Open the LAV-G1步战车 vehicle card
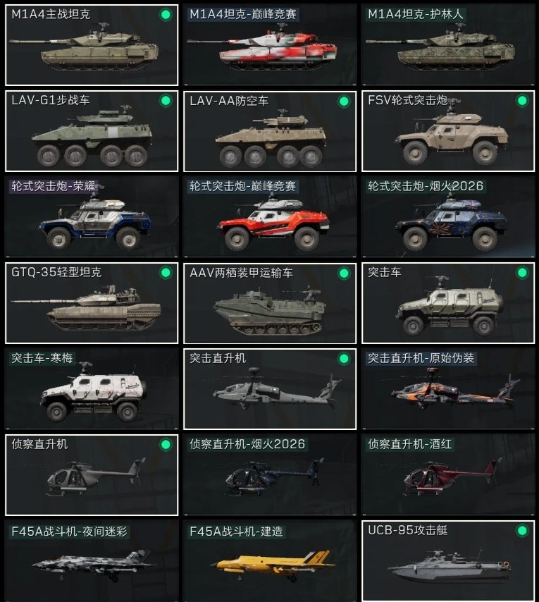 pyautogui.click(x=92, y=131)
